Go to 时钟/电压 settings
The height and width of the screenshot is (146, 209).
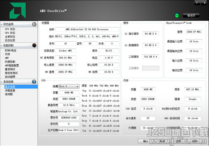[11, 50]
